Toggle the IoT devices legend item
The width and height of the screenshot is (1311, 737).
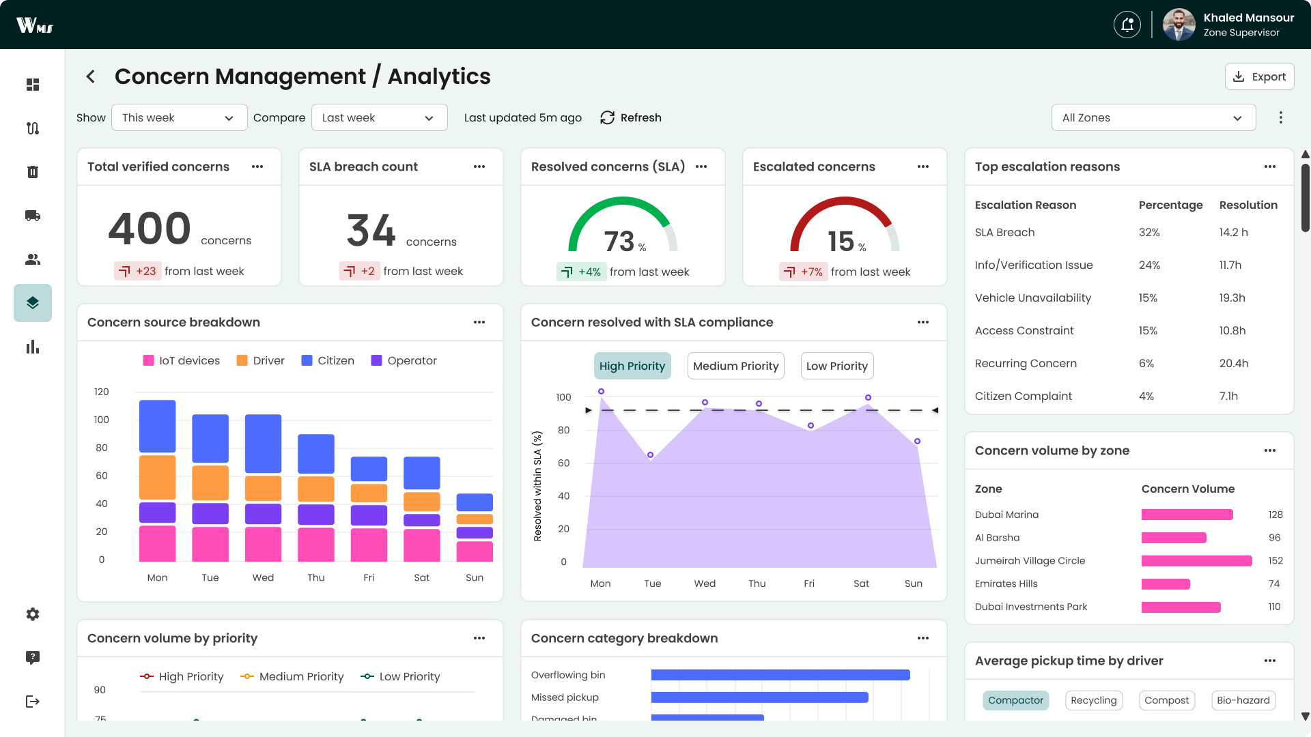tap(182, 360)
